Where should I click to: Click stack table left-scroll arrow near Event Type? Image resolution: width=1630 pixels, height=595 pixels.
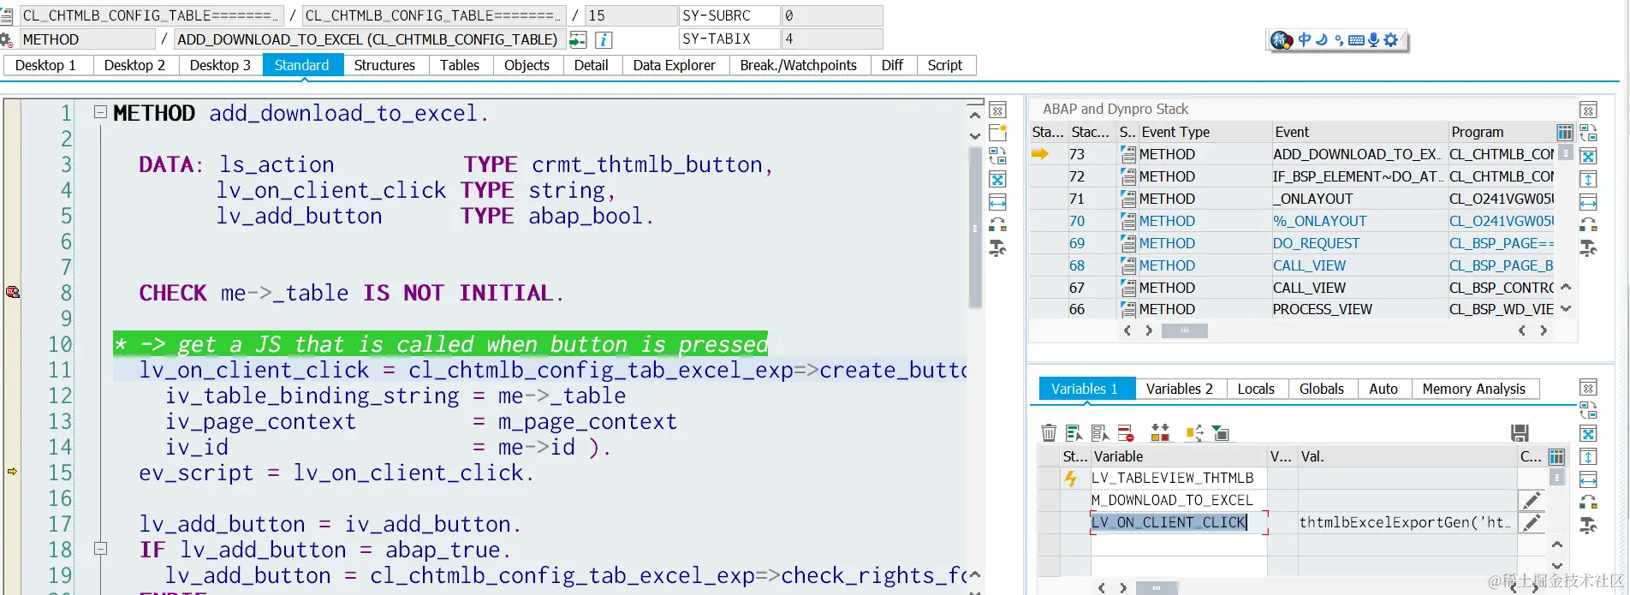(1127, 330)
